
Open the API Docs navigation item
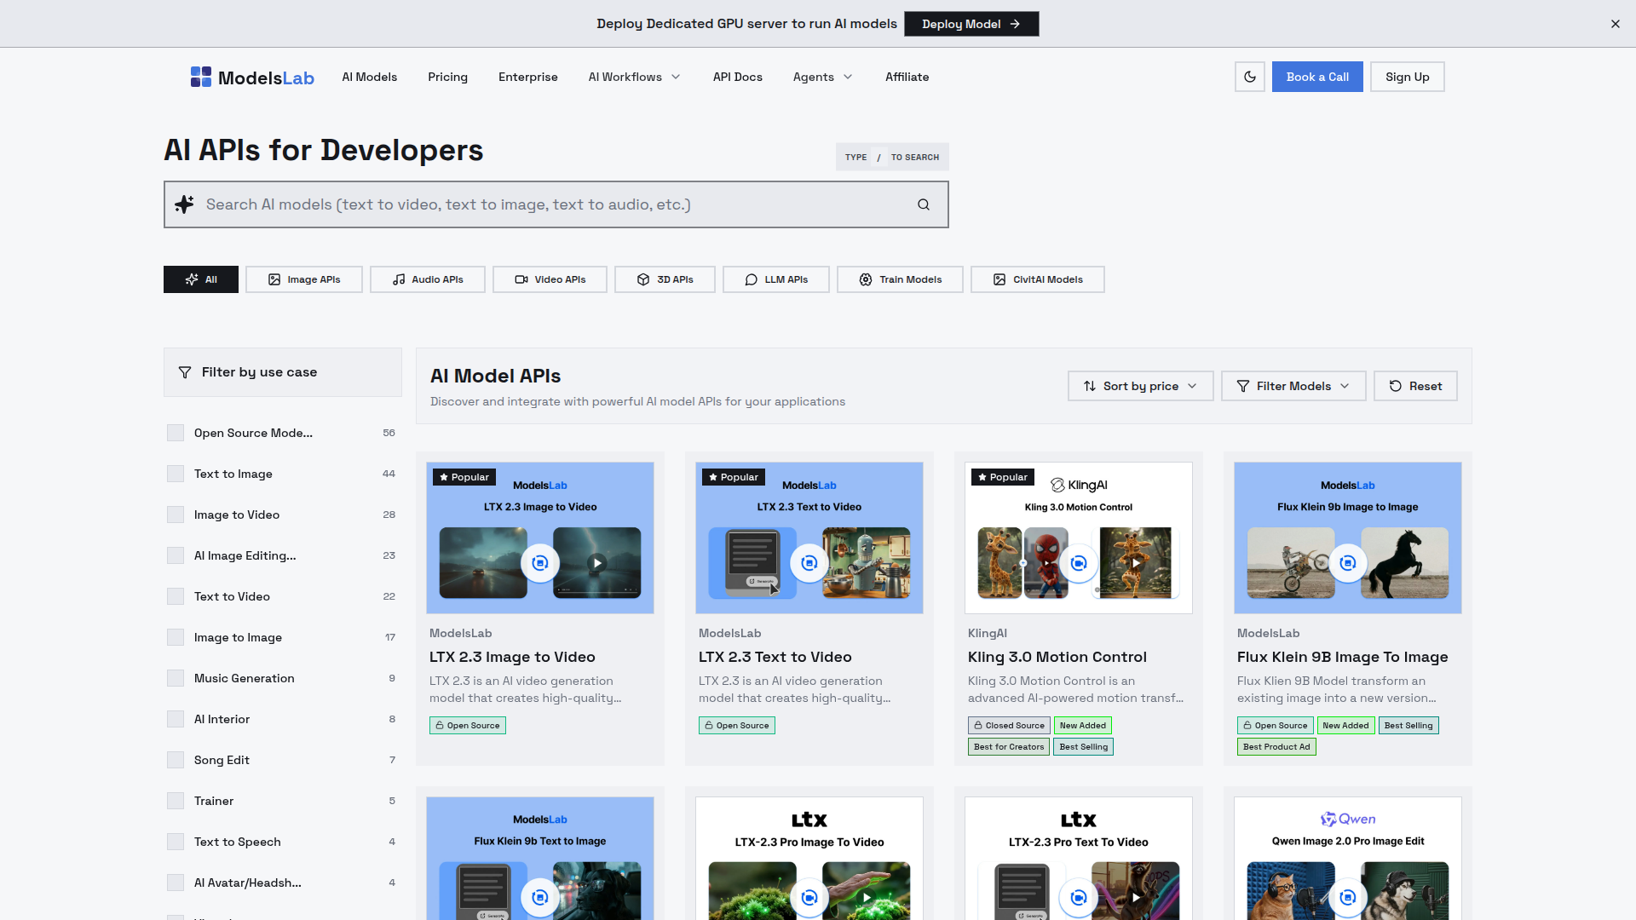pos(737,77)
